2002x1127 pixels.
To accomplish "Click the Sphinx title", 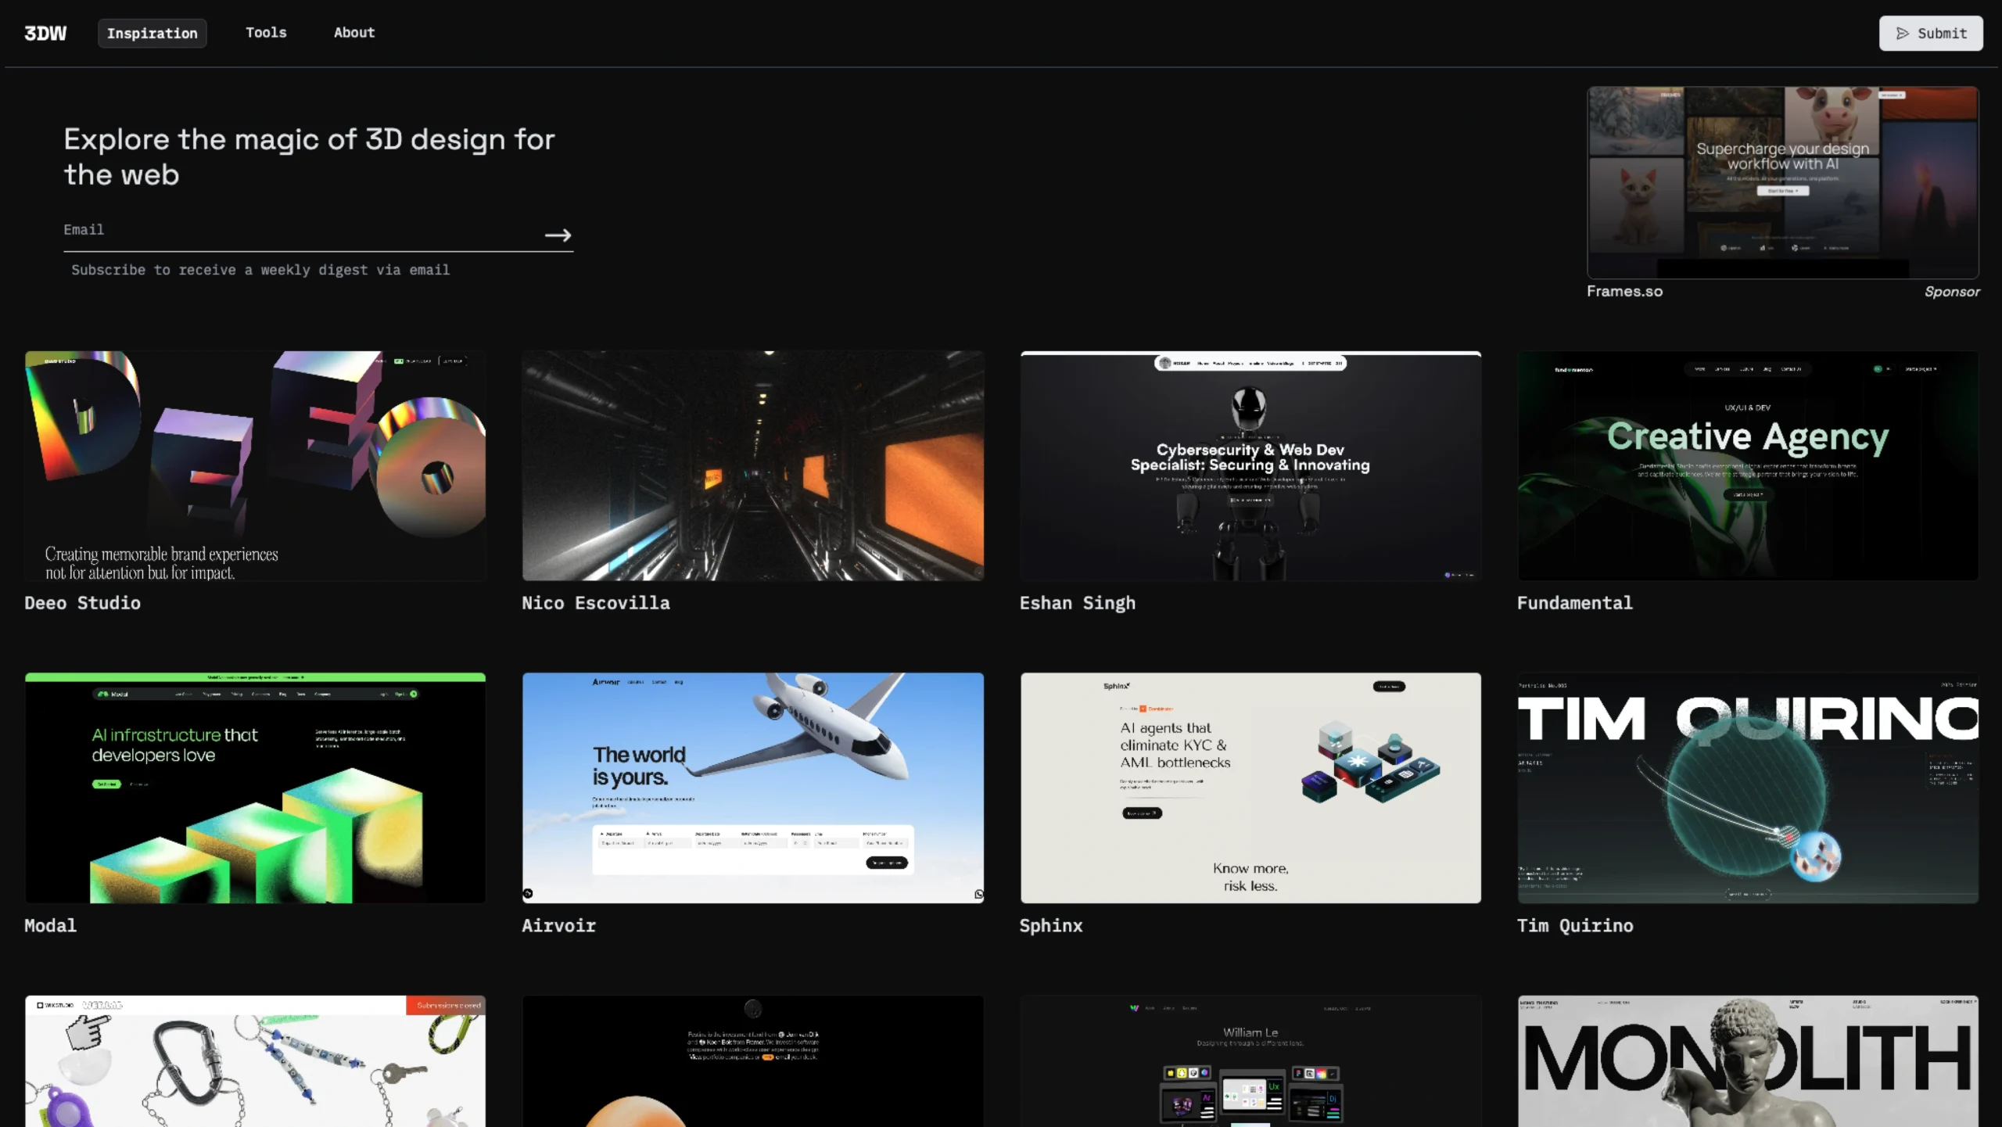I will point(1051,925).
